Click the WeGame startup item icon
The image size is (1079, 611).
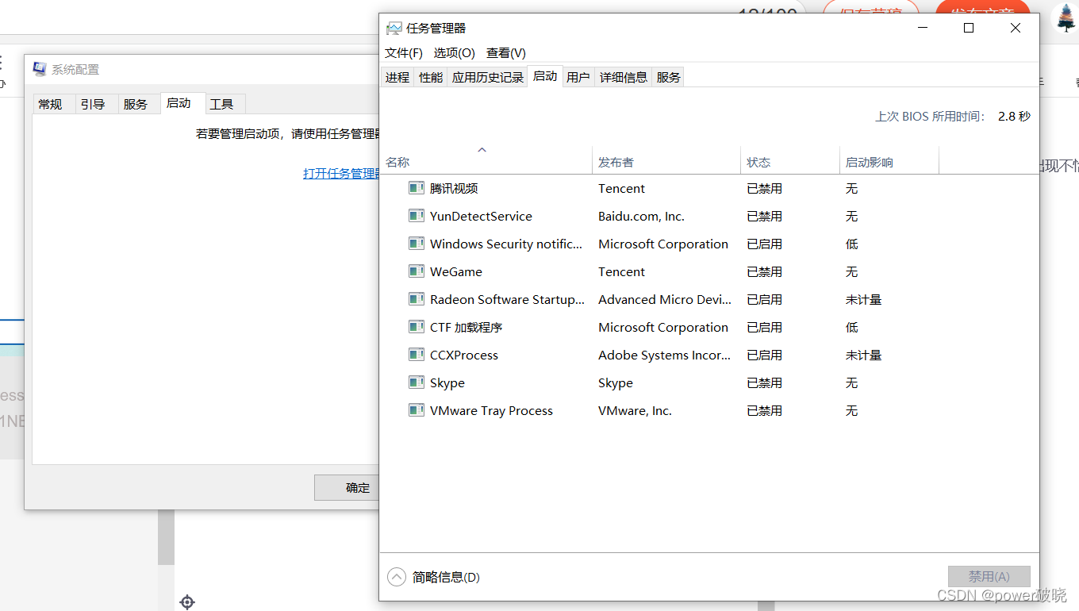point(416,271)
